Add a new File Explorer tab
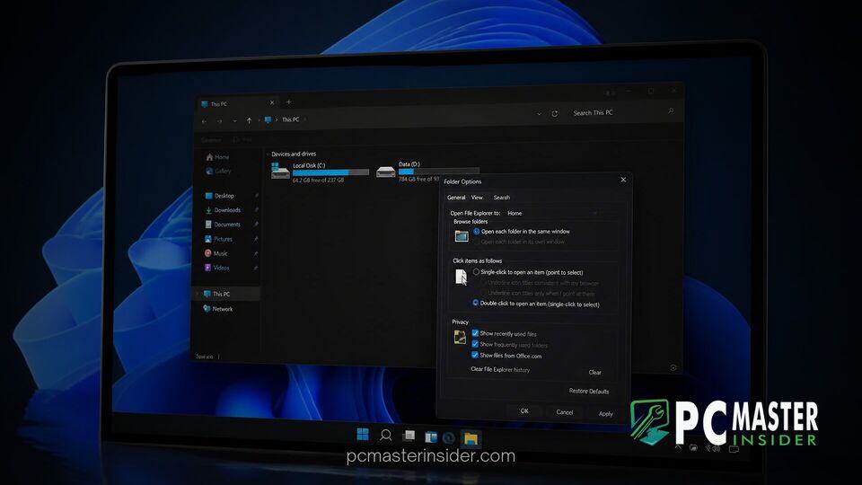 (x=288, y=101)
